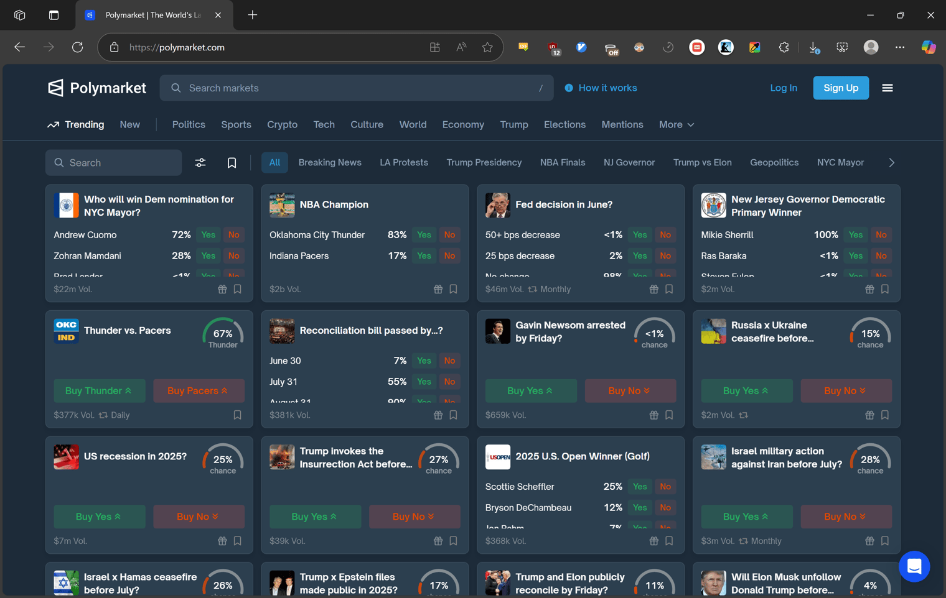Bookmark the NBA Champion market
The width and height of the screenshot is (946, 598).
tap(452, 288)
